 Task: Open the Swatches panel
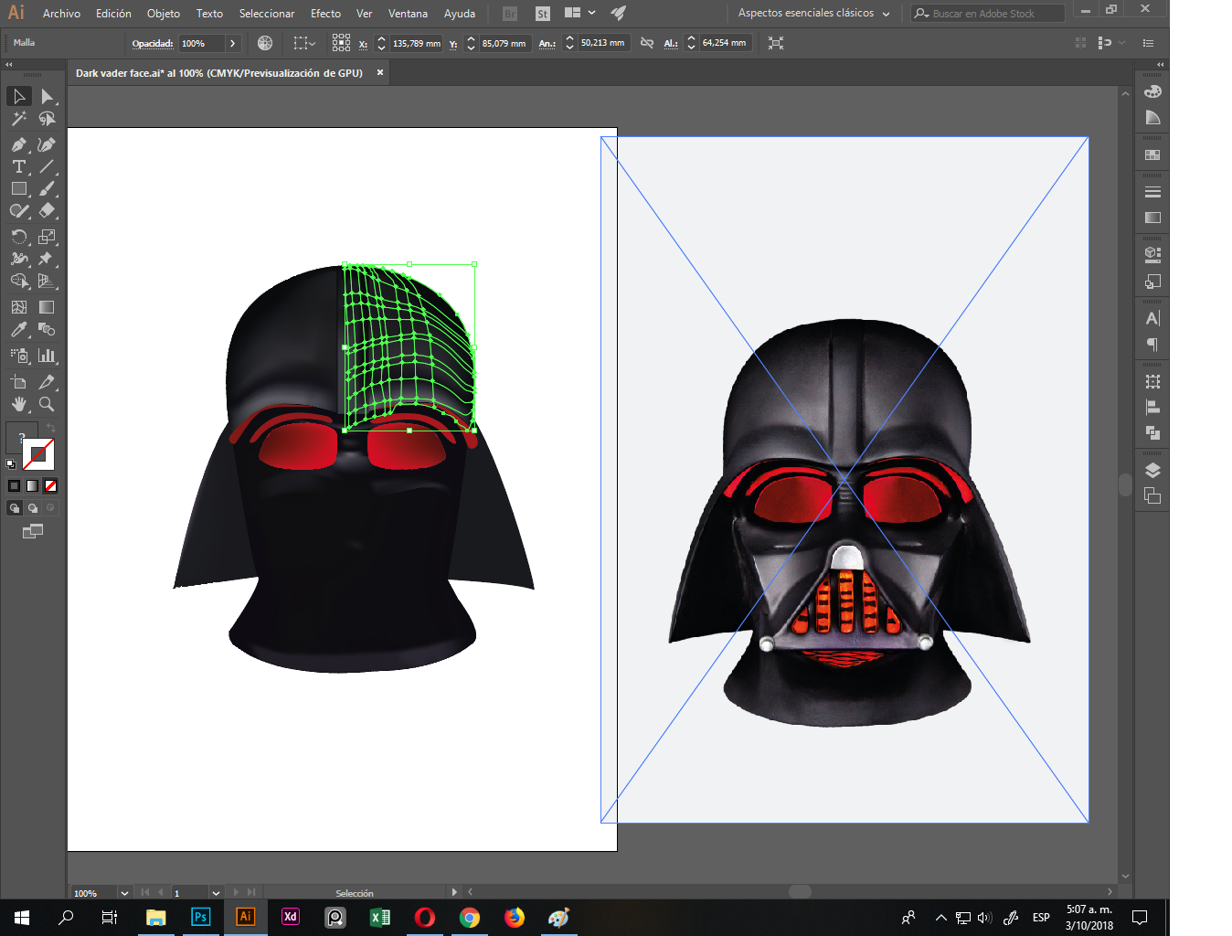coord(1152,154)
